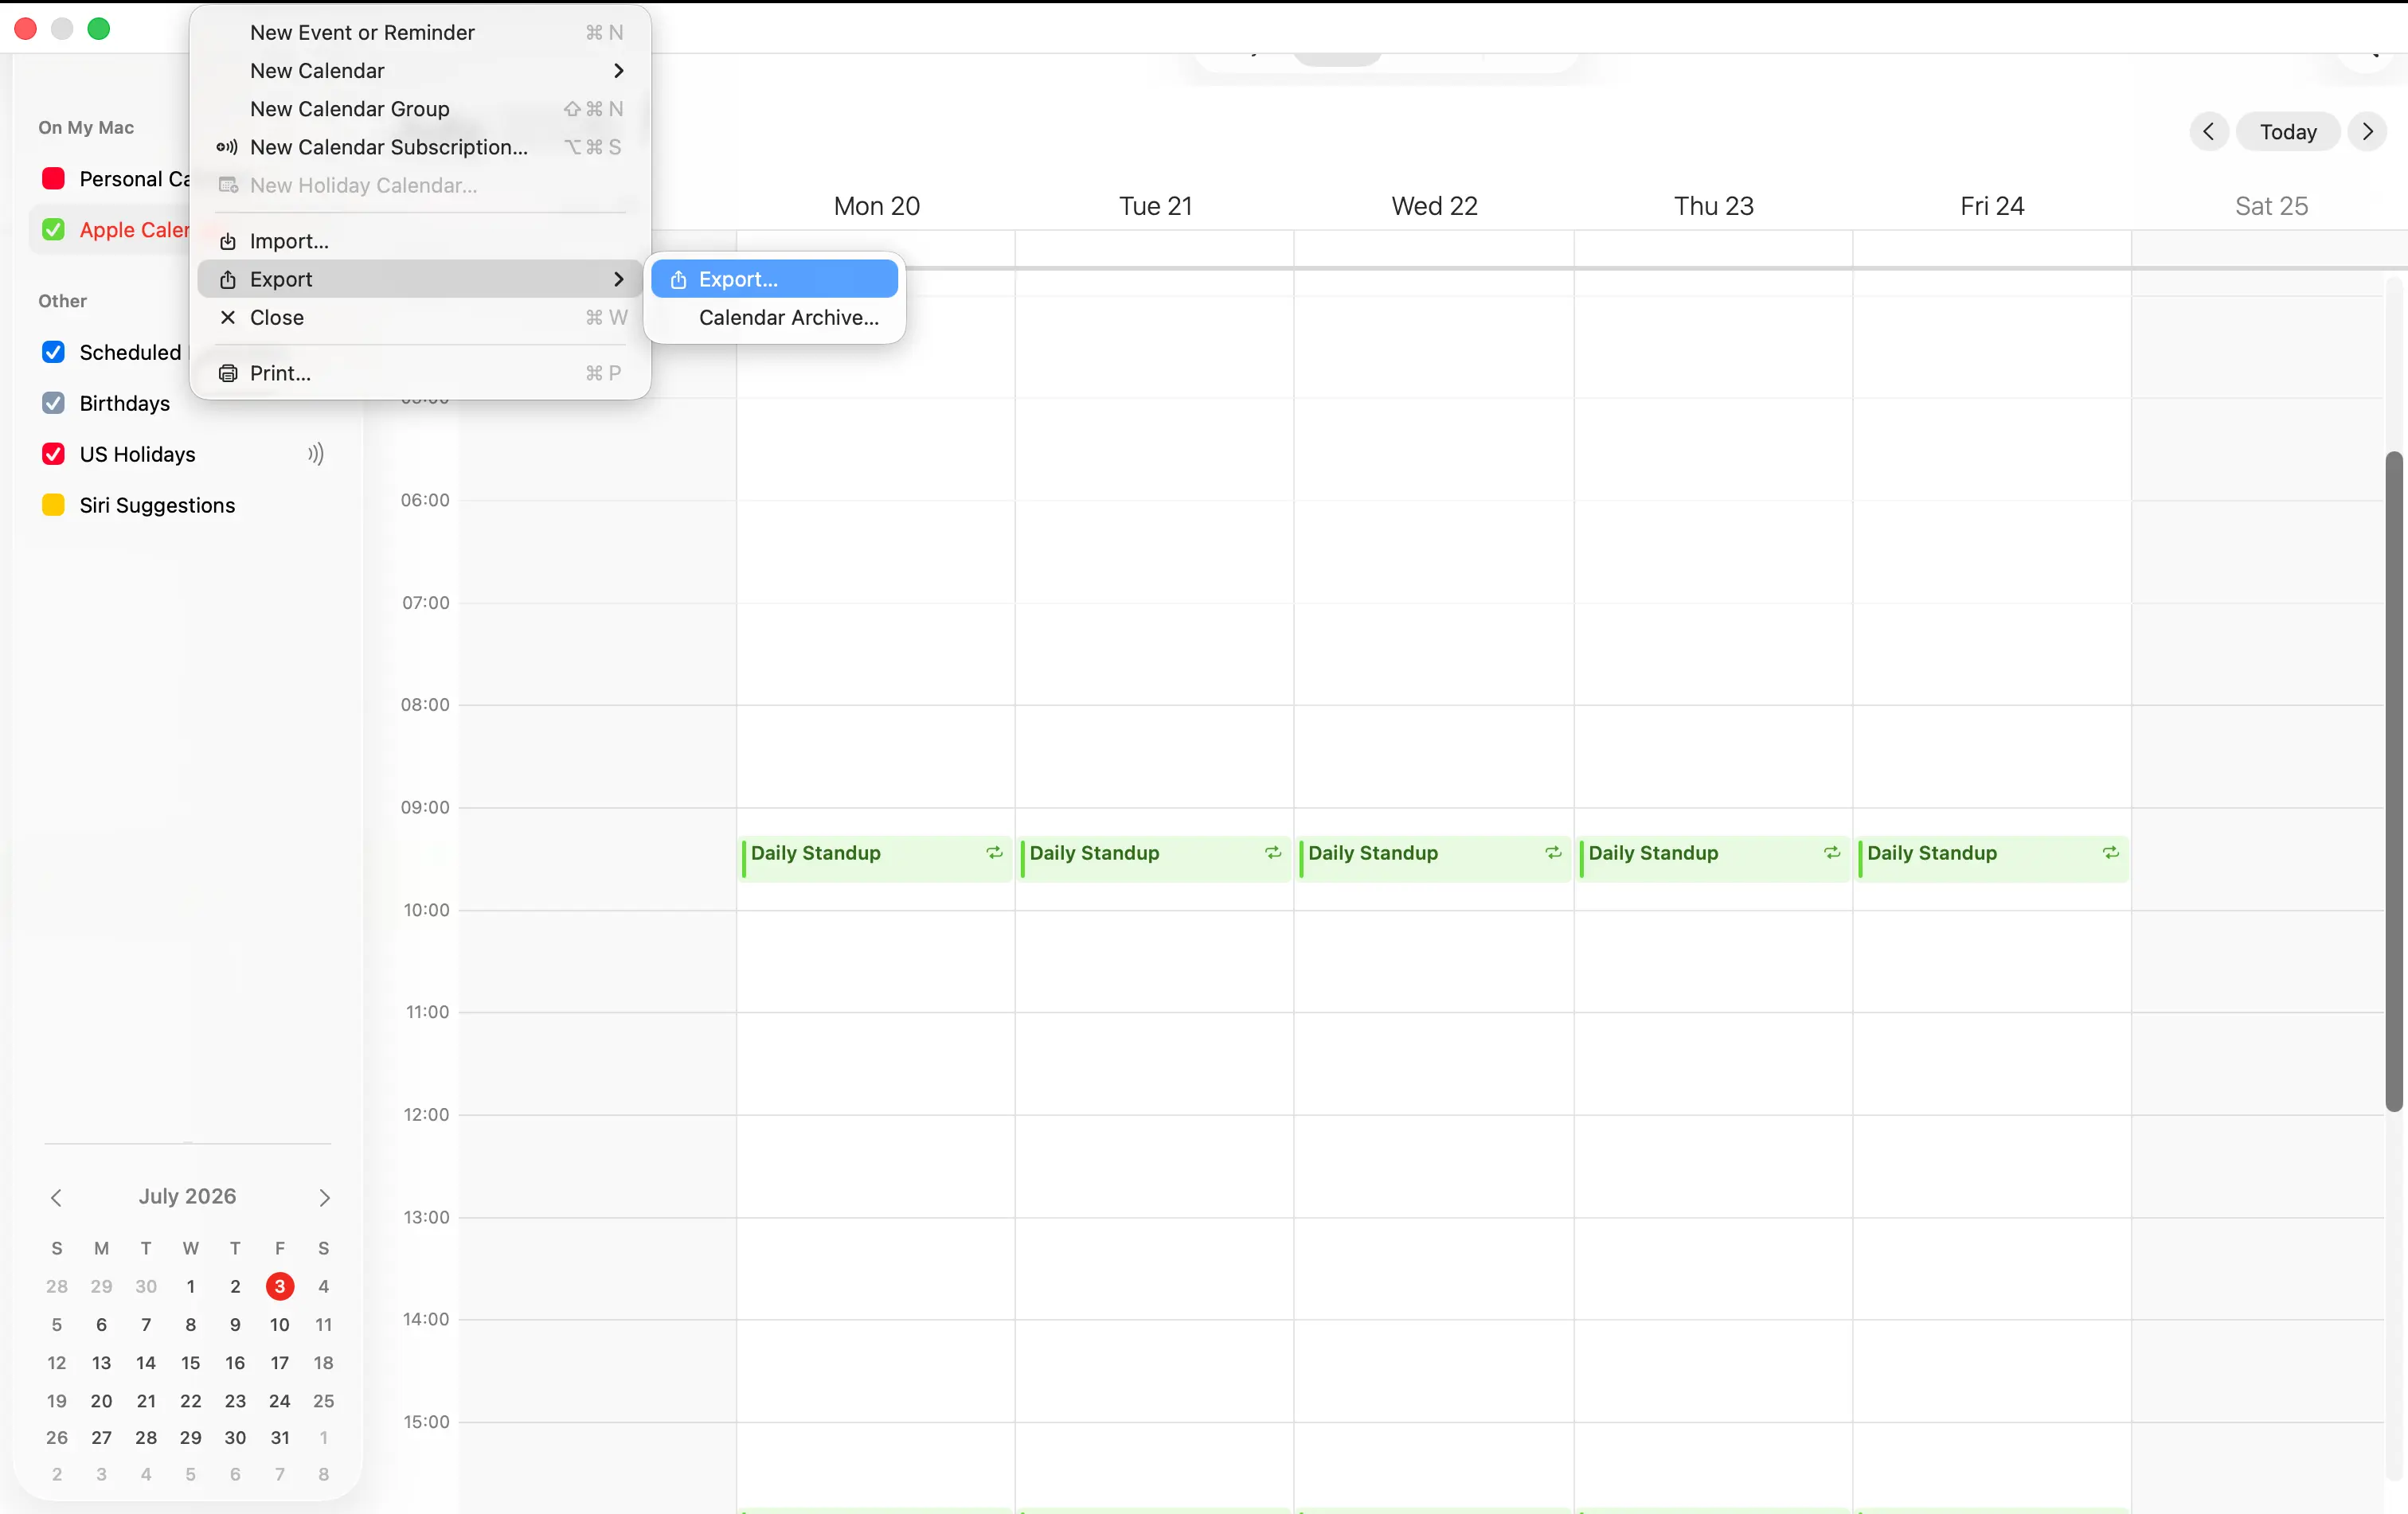Click repeat icon on Thu 23 Daily Standup
This screenshot has width=2408, height=1514.
1832,853
